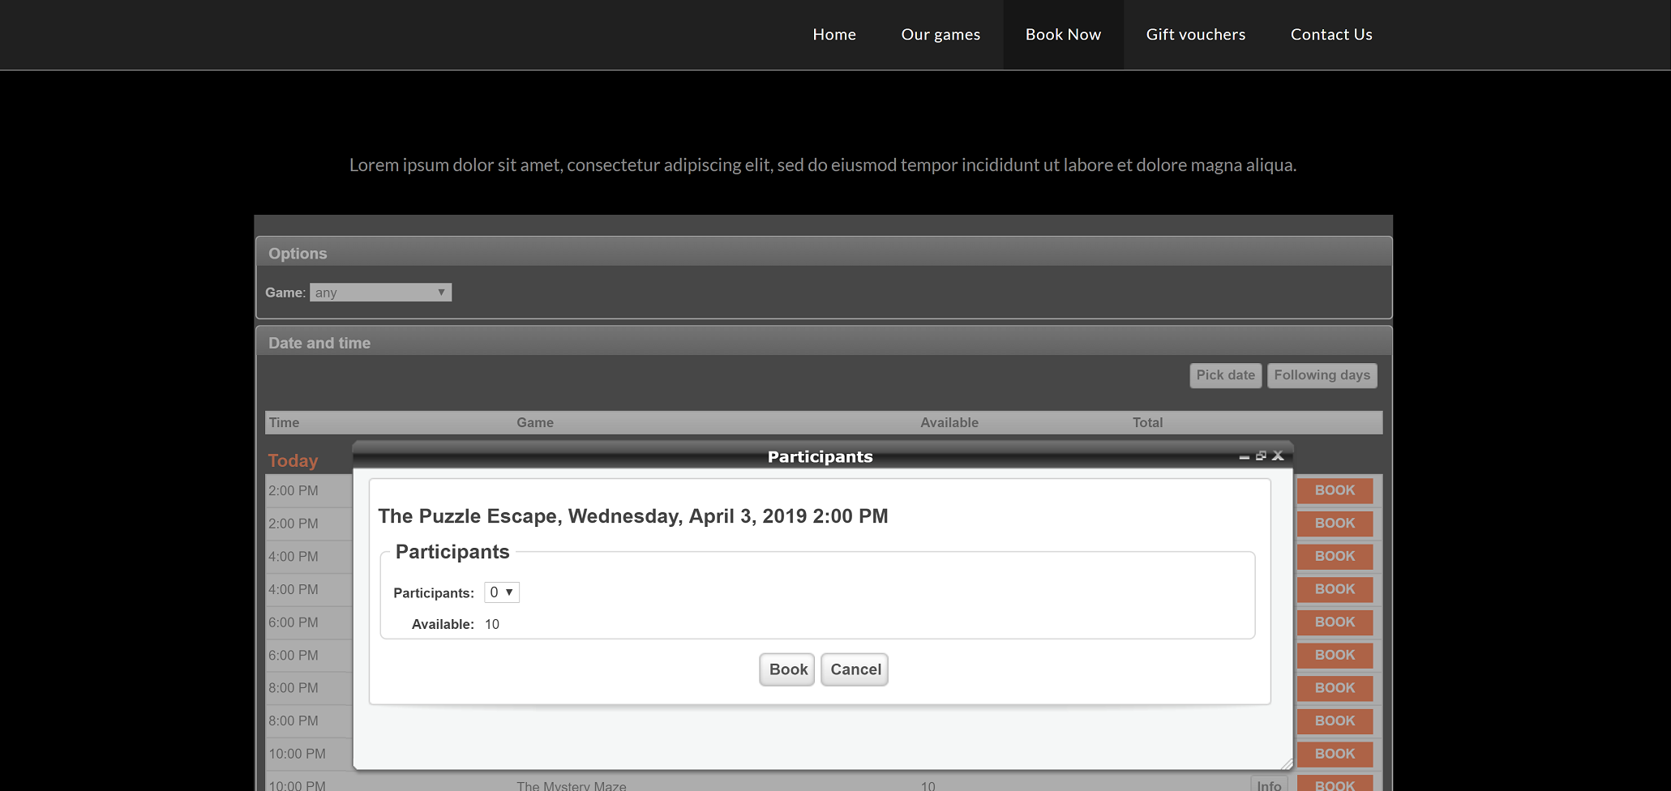Minimize the Participants dialog
1671x791 pixels.
coord(1244,457)
